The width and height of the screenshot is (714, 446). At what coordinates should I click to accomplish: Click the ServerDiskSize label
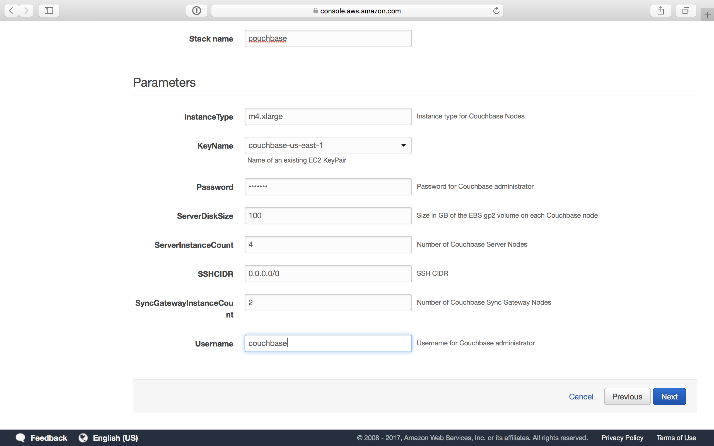pos(205,216)
